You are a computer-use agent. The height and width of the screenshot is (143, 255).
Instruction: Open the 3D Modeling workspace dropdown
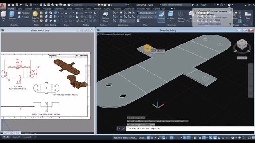click(x=83, y=5)
